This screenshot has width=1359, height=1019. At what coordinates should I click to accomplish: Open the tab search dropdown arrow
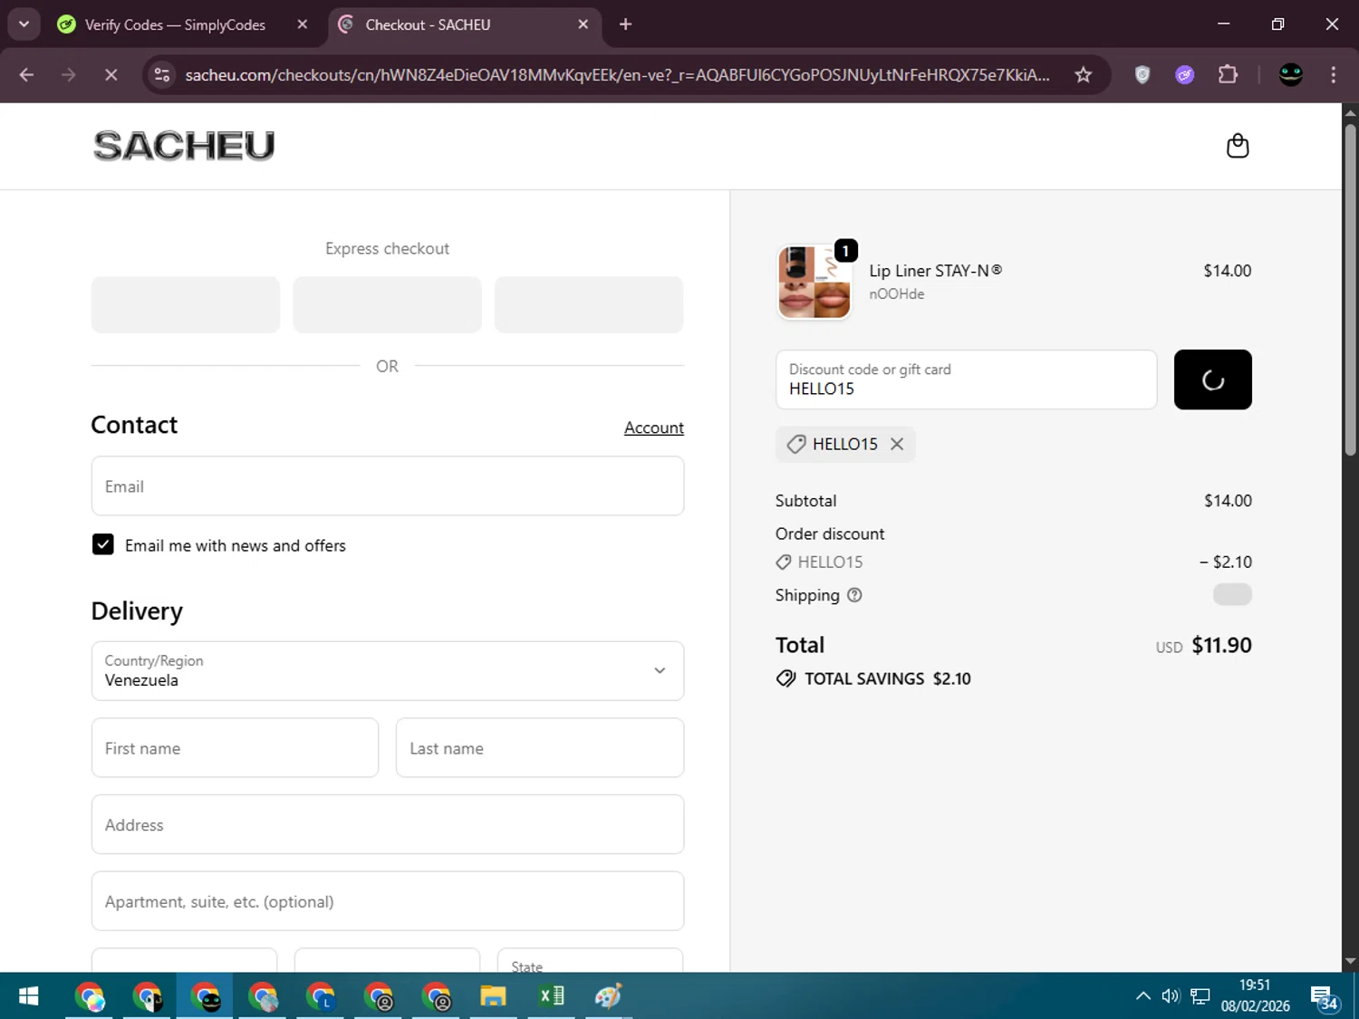click(24, 24)
